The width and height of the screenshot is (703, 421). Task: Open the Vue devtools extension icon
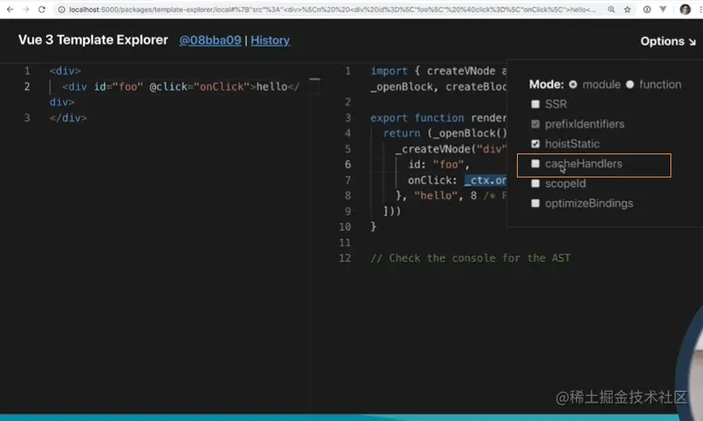663,9
